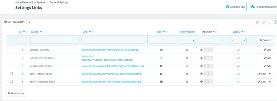Sort Link column ascending
Image resolution: width=277 pixels, height=101 pixels.
click(92, 32)
